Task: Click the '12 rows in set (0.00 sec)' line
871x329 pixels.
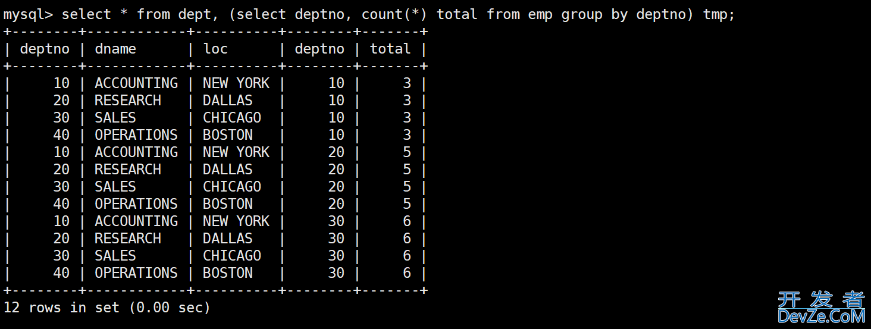Action: (x=107, y=308)
